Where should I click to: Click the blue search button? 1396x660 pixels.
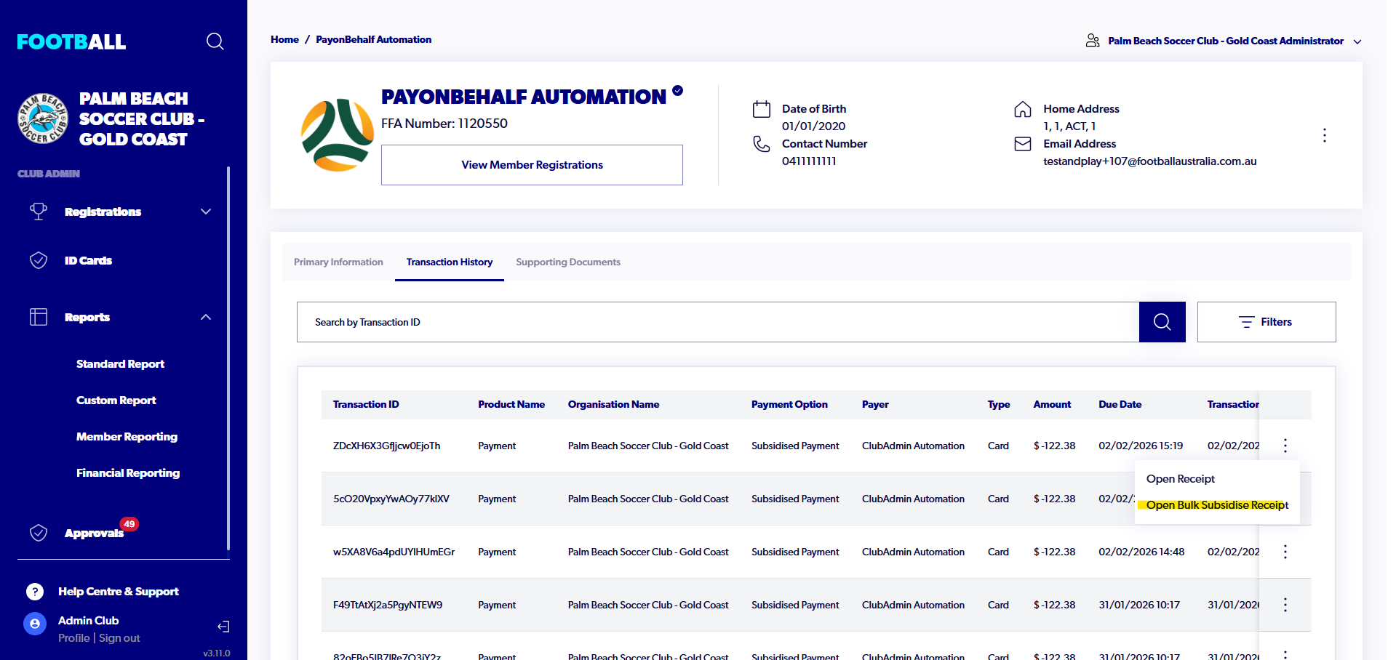tap(1162, 322)
